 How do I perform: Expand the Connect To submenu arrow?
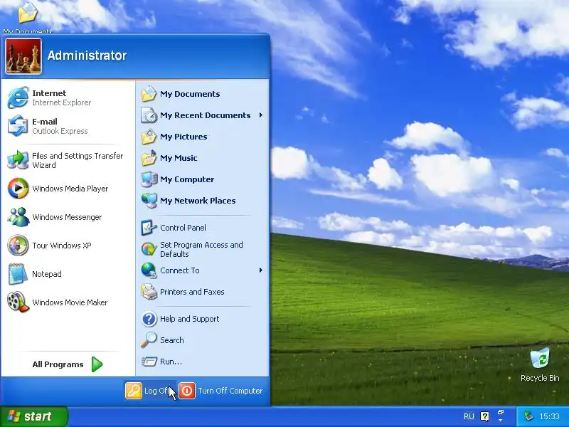(x=260, y=270)
